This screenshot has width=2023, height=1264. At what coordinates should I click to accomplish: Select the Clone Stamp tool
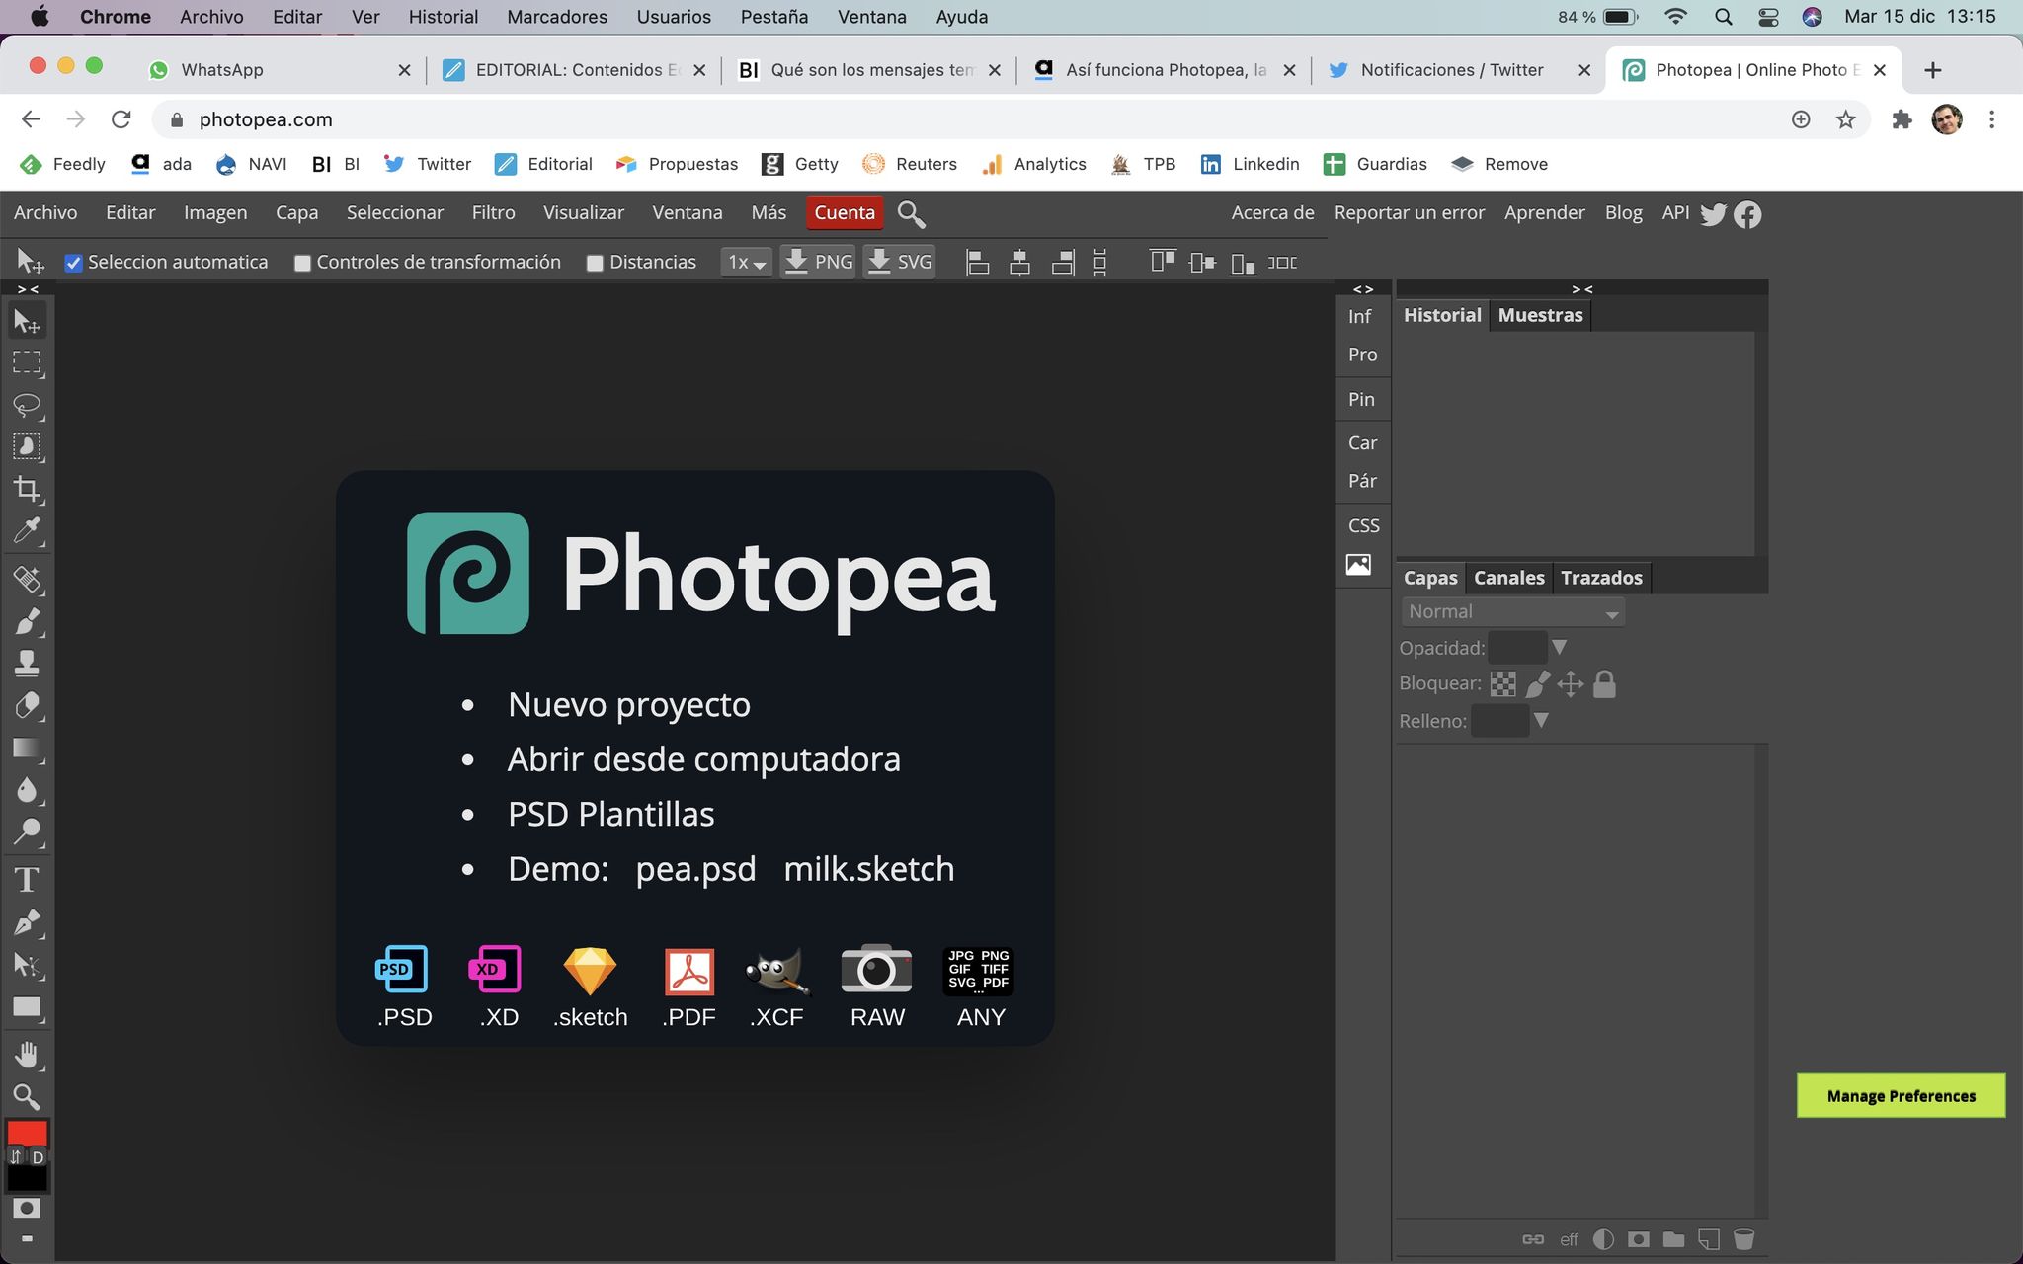[27, 661]
